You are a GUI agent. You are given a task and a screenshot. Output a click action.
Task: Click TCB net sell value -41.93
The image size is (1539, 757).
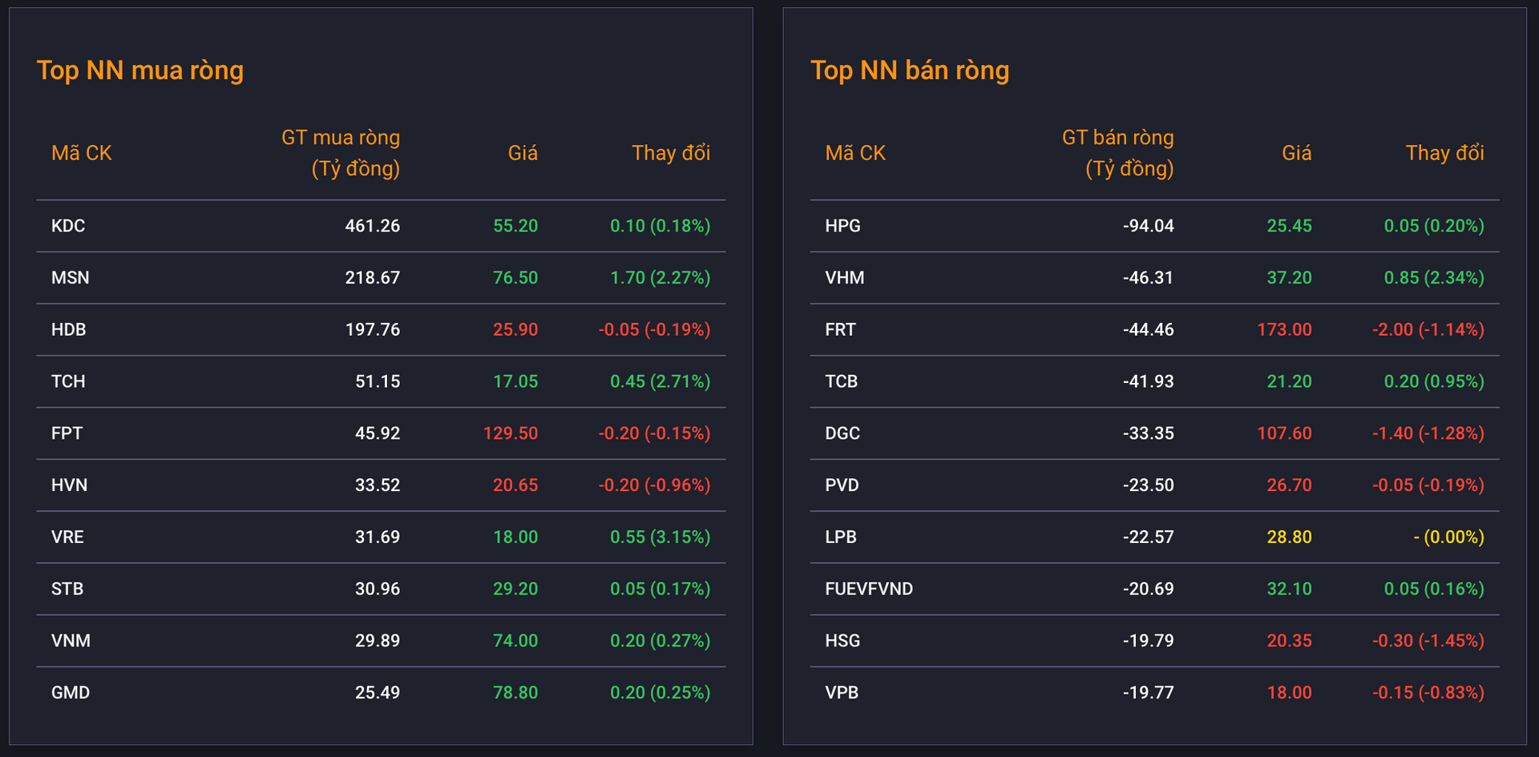(1149, 381)
